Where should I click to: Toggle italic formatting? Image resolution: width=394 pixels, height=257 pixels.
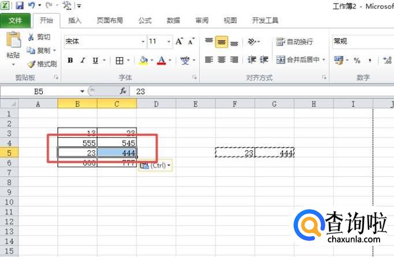[x=83, y=60]
